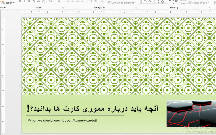Click the Persian slide title text
Image resolution: width=216 pixels, height=135 pixels.
(x=92, y=109)
